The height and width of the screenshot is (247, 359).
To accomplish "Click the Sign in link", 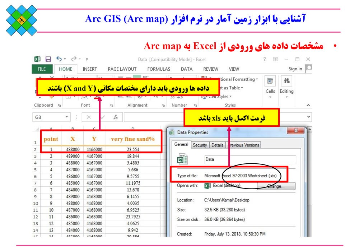I will click(295, 69).
